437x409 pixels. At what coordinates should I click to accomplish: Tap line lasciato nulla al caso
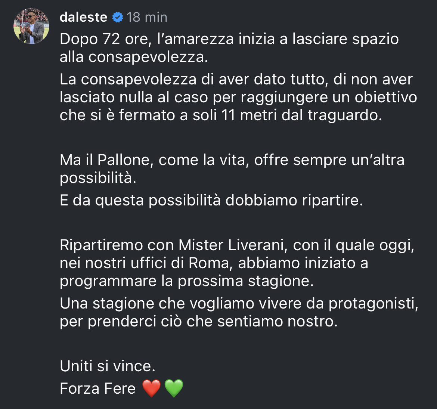(x=238, y=97)
